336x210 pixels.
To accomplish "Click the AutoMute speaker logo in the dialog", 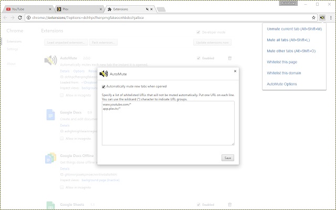I will coord(103,74).
